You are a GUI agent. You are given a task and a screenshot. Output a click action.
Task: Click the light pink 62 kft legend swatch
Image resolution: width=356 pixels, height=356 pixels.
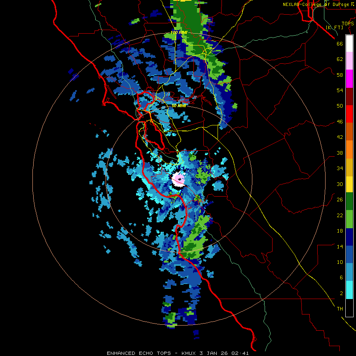point(349,61)
